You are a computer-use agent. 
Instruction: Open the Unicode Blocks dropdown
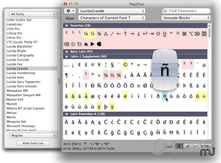tap(186, 18)
